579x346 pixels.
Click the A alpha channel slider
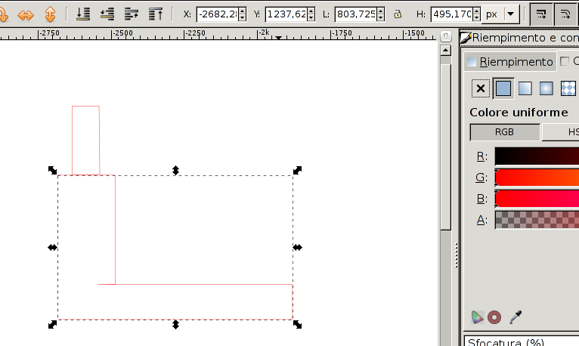click(x=537, y=220)
